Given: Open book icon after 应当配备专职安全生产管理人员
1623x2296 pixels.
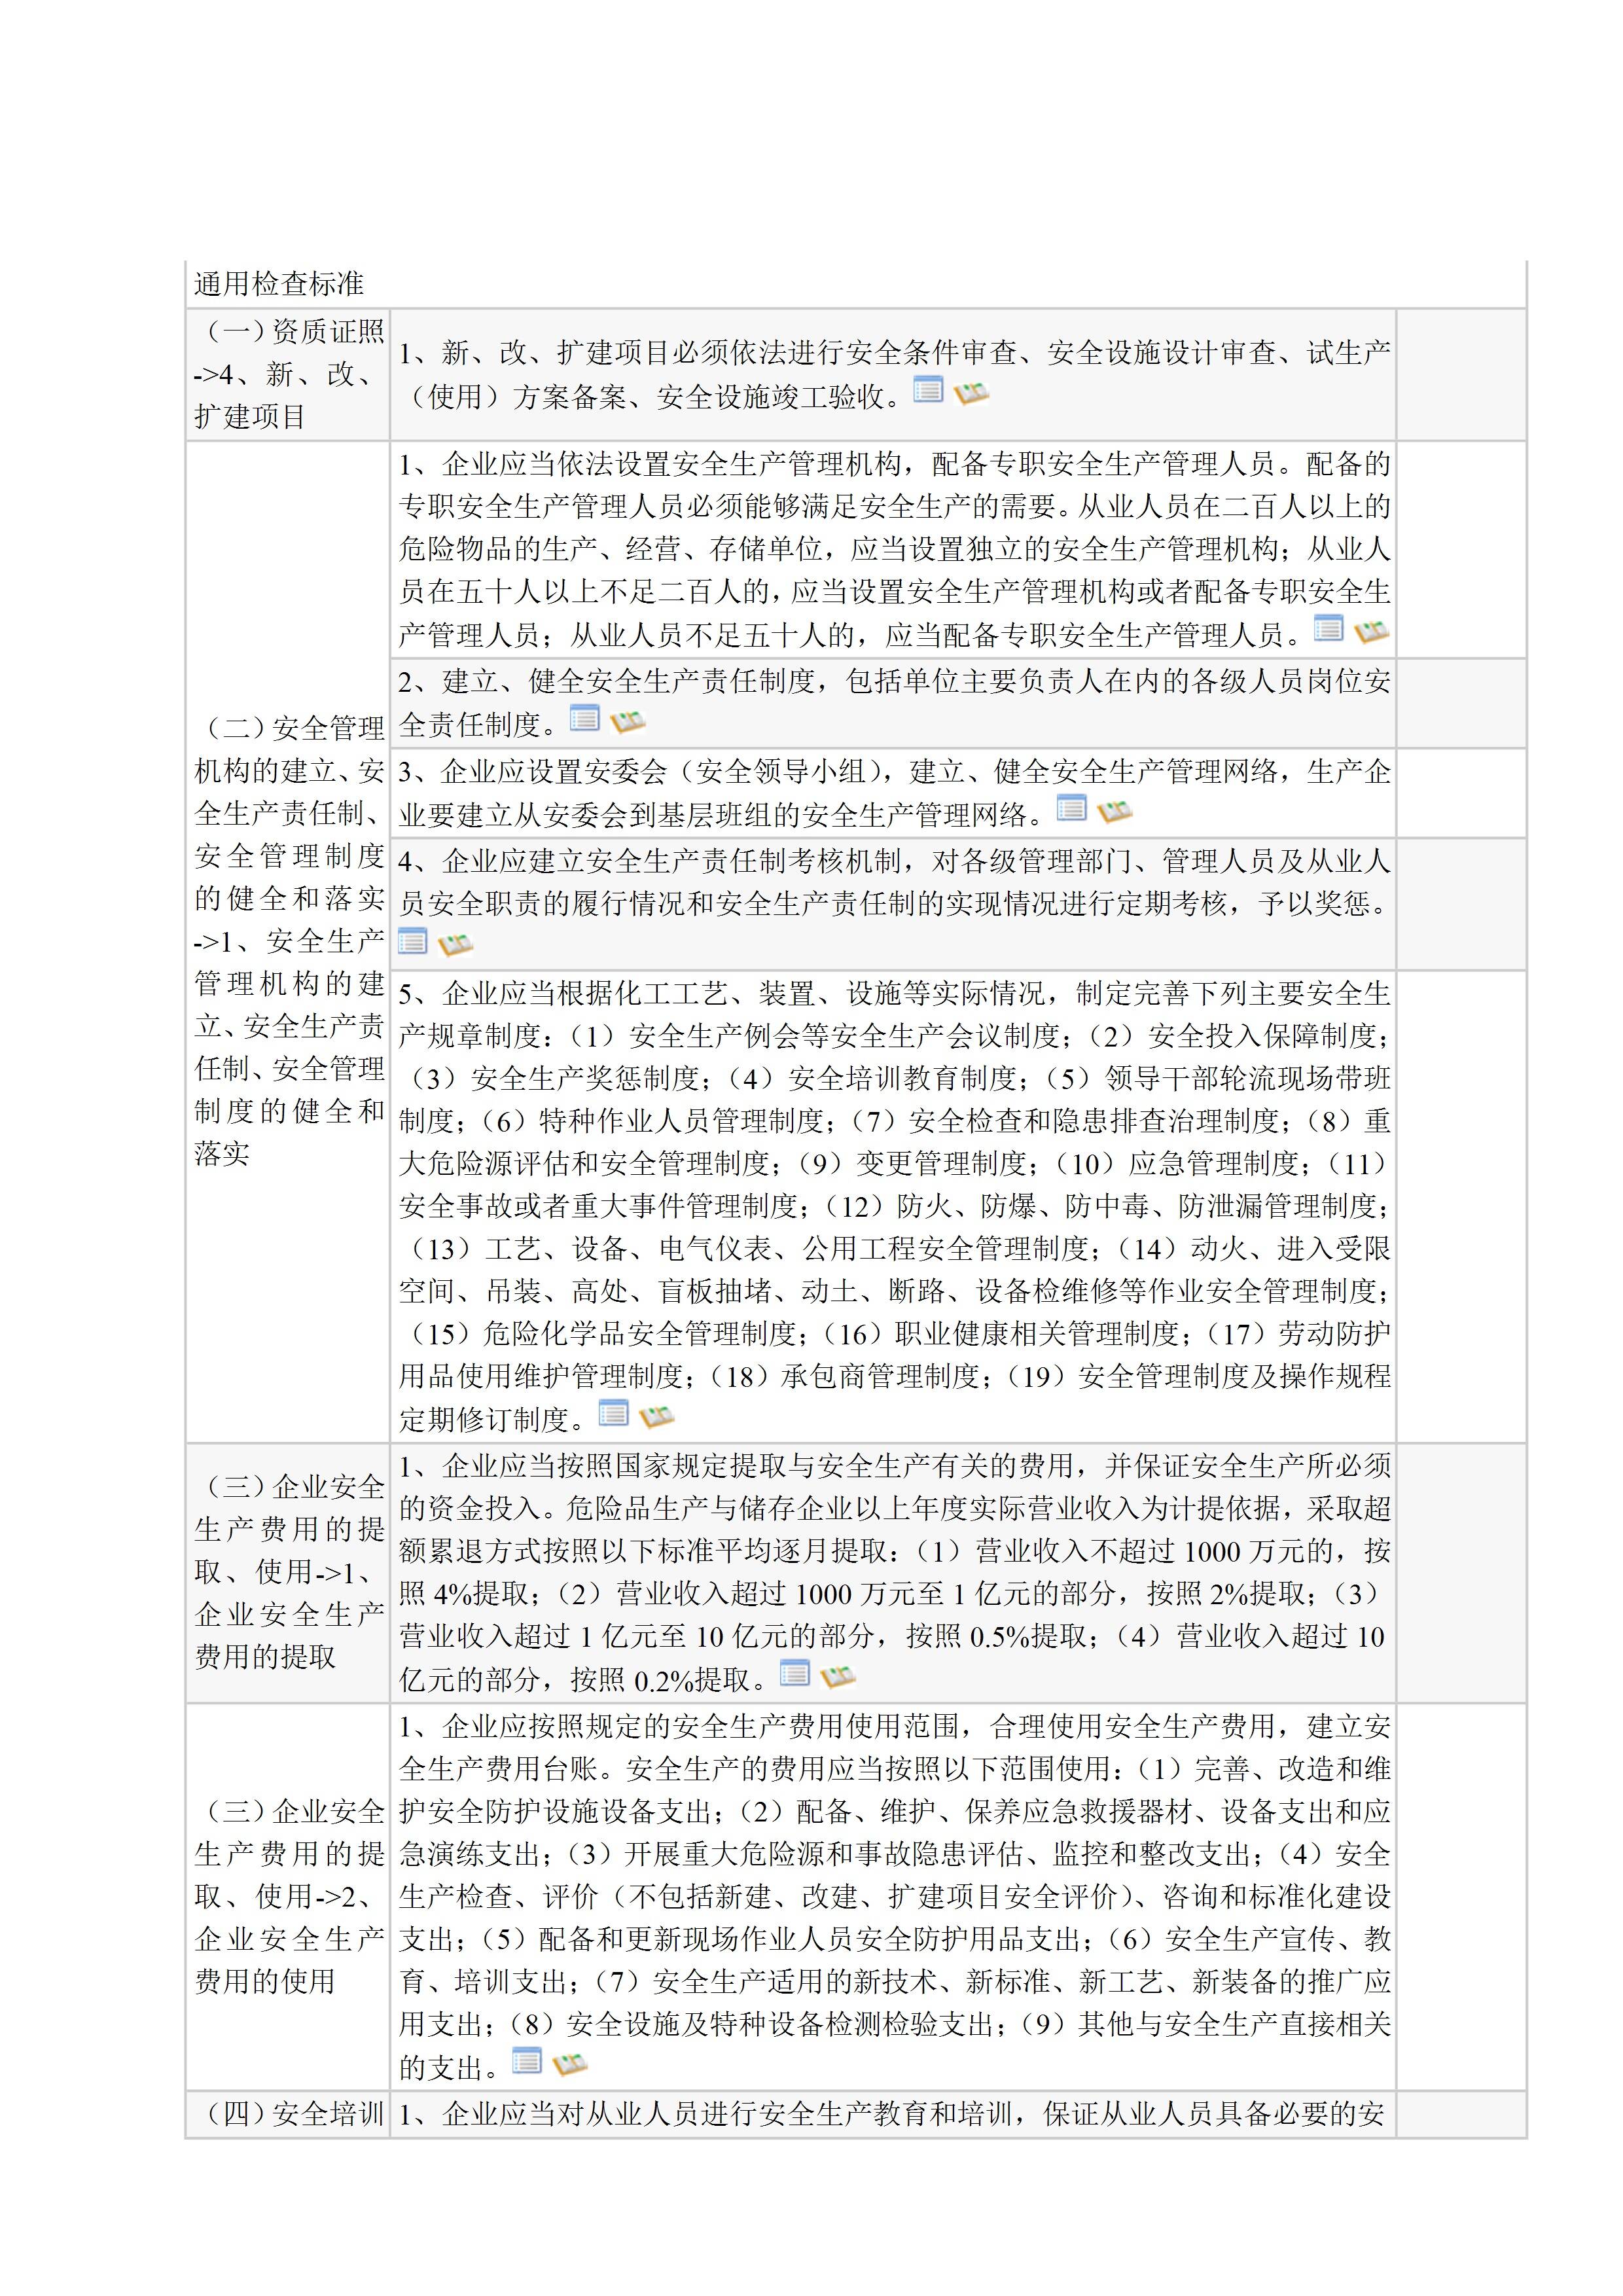Looking at the screenshot, I should pos(1371,632).
